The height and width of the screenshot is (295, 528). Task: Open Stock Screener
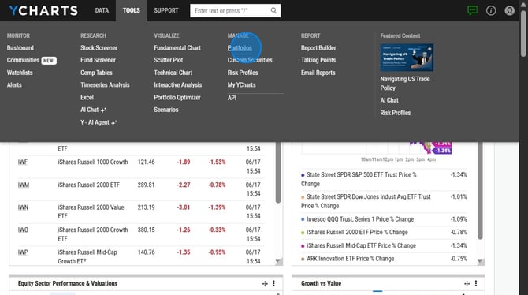point(99,48)
